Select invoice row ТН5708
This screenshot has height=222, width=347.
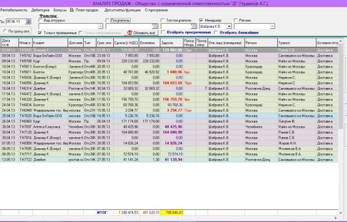[169, 61]
